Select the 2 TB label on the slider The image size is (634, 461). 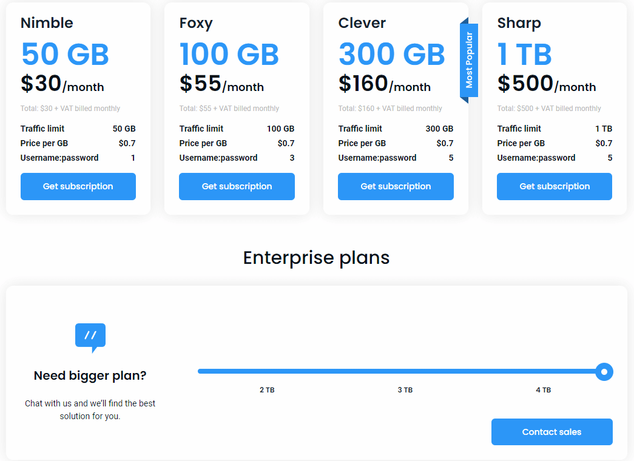coord(268,390)
